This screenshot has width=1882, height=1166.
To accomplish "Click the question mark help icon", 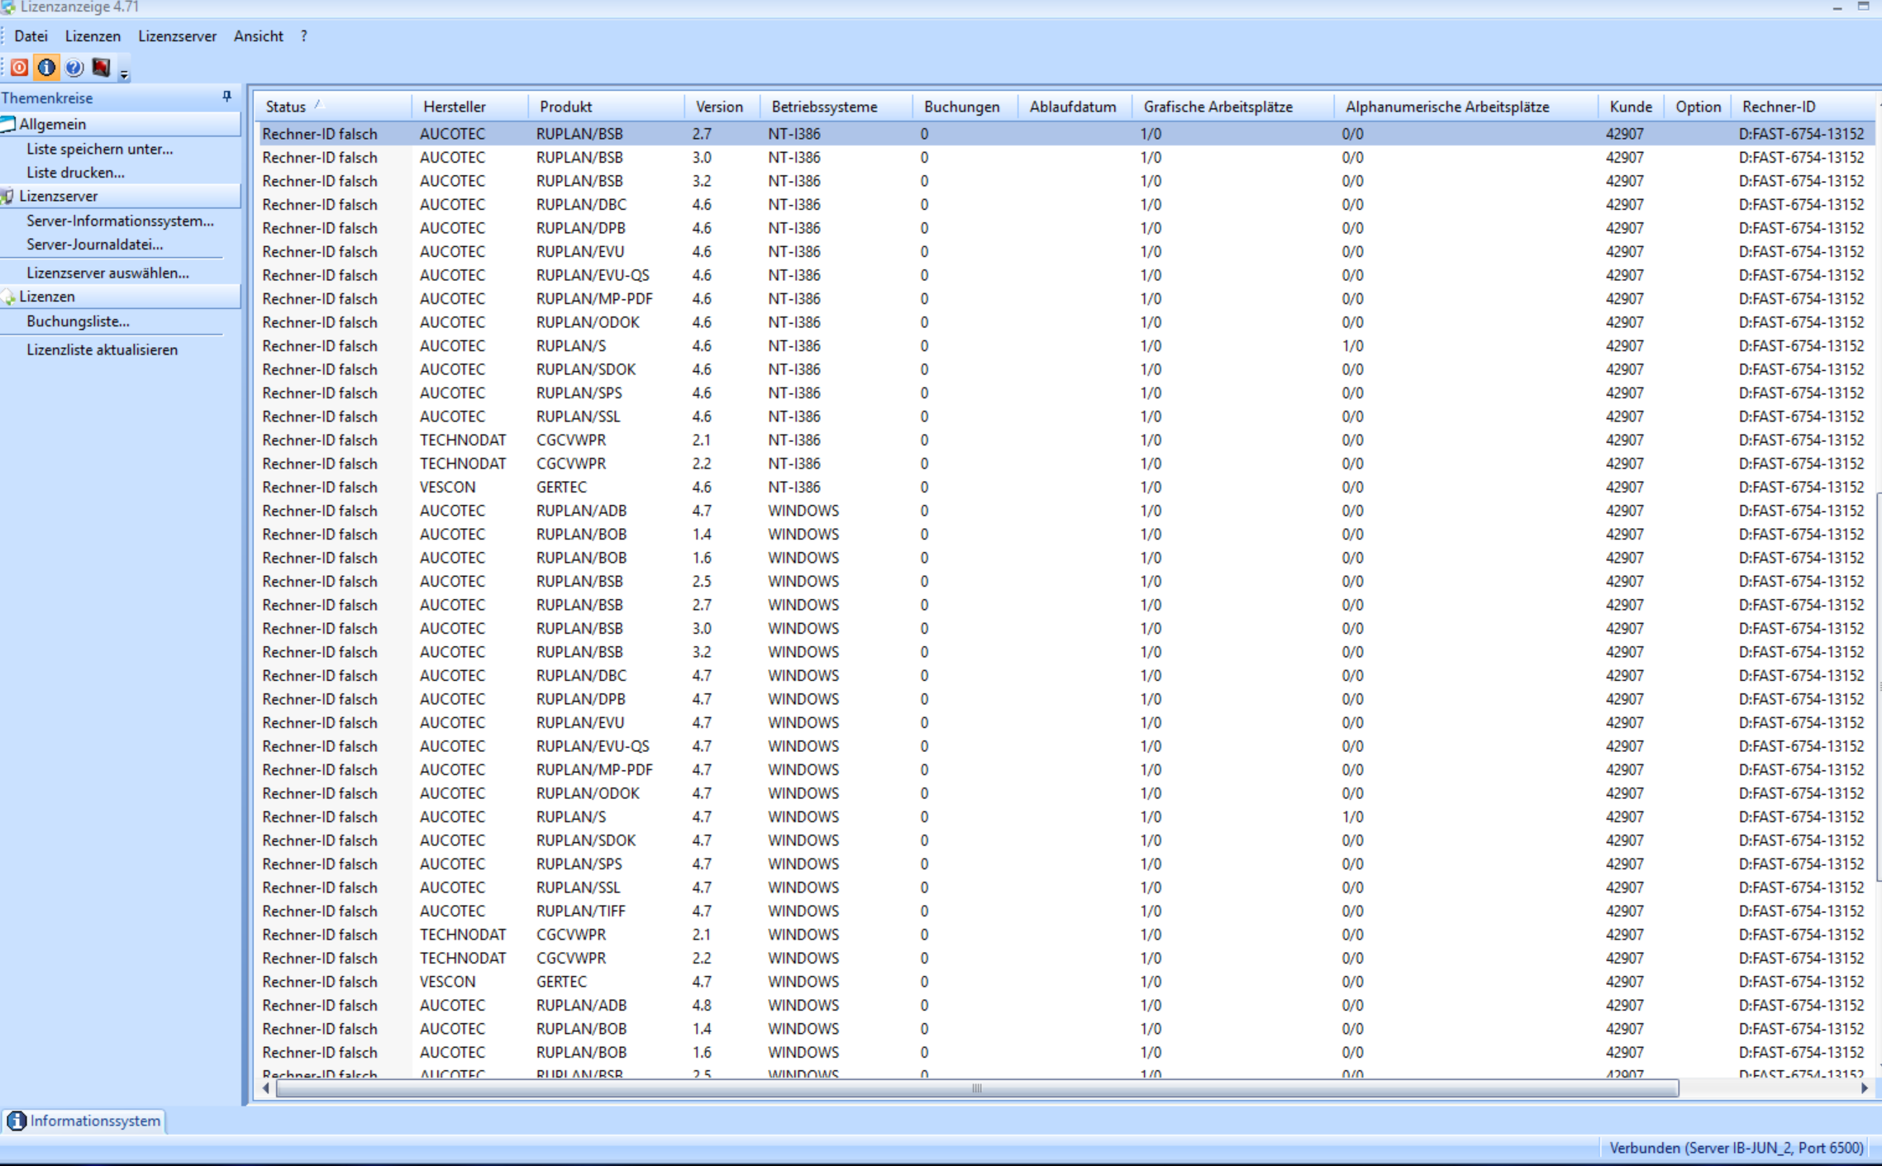I will (x=74, y=68).
